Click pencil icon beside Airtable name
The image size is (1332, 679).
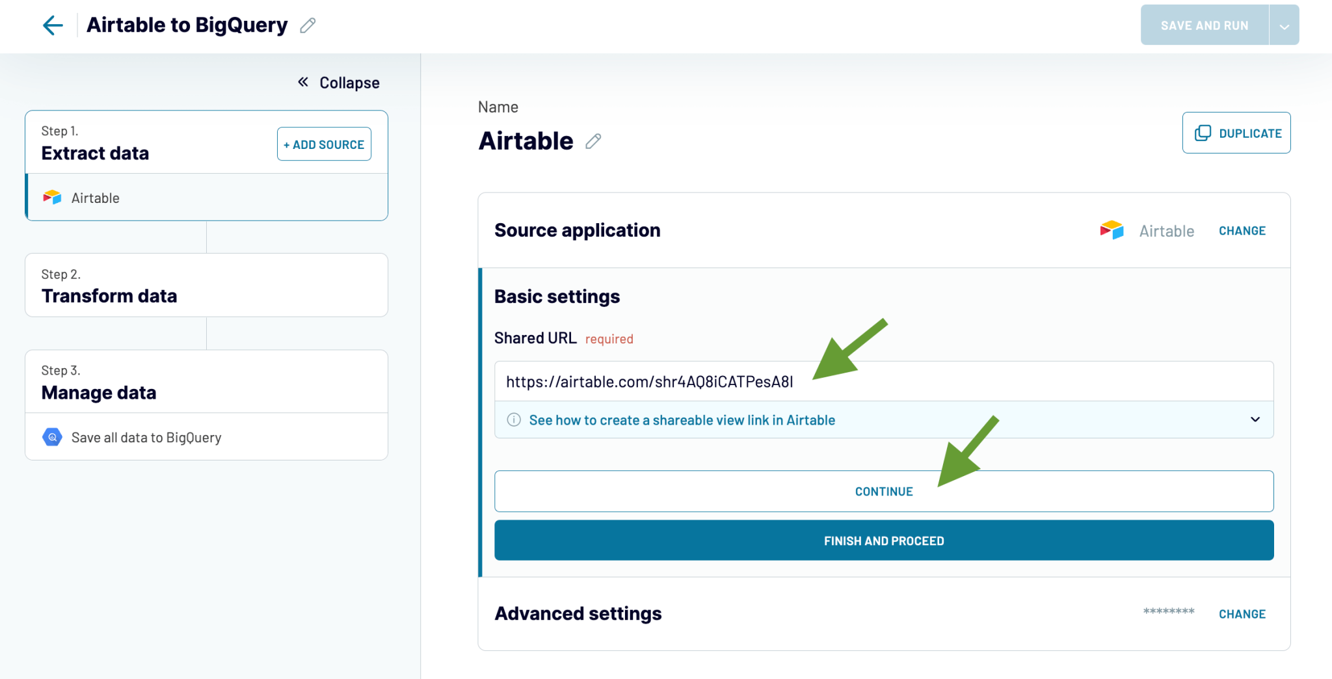(593, 141)
